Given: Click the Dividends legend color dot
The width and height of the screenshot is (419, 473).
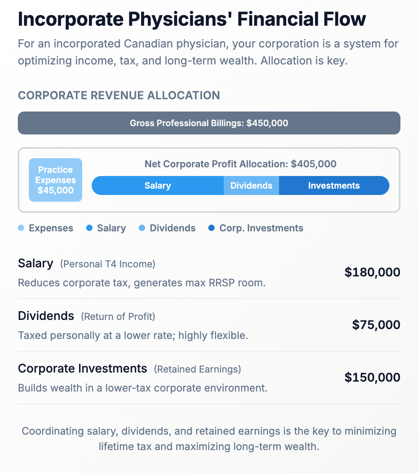Looking at the screenshot, I should pyautogui.click(x=142, y=228).
